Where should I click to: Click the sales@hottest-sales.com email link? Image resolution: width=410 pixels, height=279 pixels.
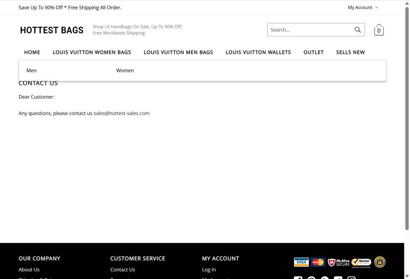[122, 113]
